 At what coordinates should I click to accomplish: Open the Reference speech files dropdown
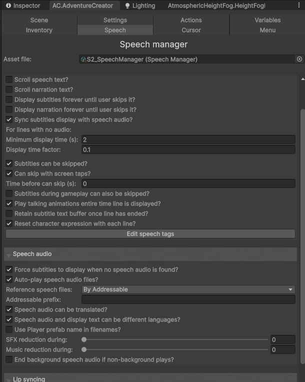pos(188,289)
